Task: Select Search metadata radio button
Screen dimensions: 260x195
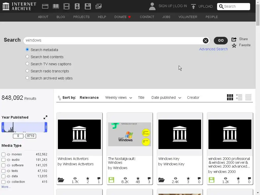Action: click(x=27, y=50)
